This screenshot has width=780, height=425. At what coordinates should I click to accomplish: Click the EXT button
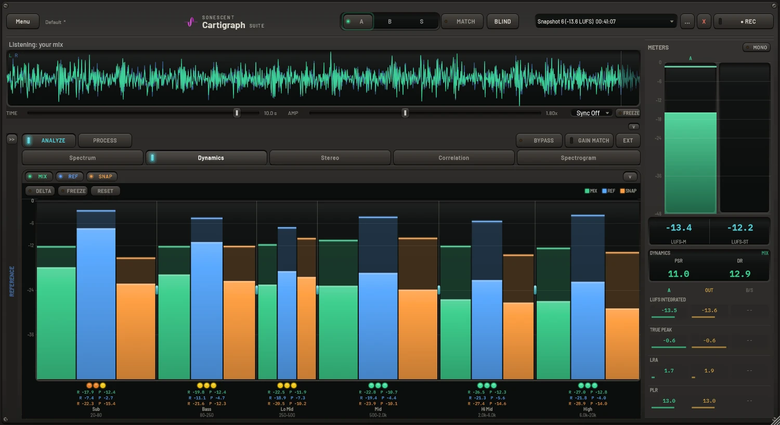point(628,140)
